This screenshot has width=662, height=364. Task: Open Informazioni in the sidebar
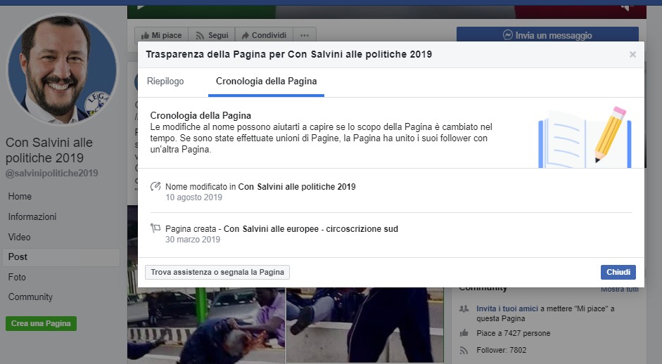[32, 217]
